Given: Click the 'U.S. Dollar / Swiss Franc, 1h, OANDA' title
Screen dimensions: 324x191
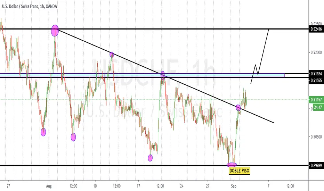Looking at the screenshot, I should 30,6.
